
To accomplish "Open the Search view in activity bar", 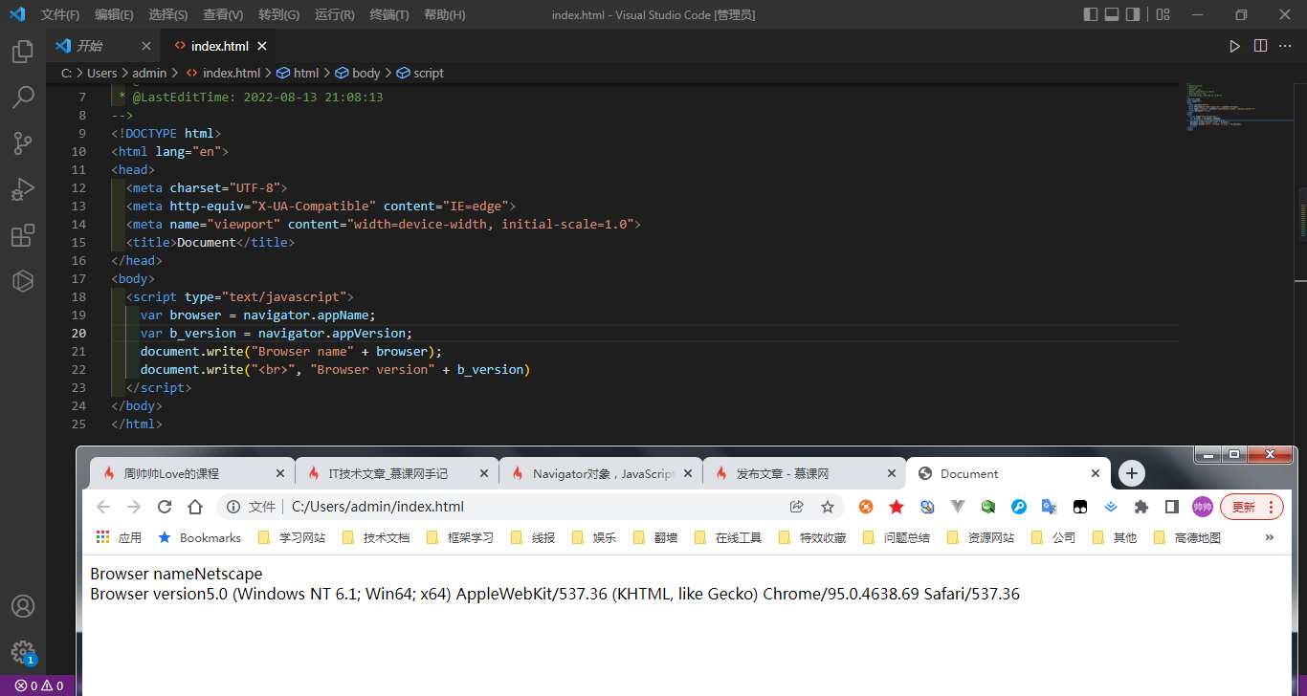I will tap(23, 97).
